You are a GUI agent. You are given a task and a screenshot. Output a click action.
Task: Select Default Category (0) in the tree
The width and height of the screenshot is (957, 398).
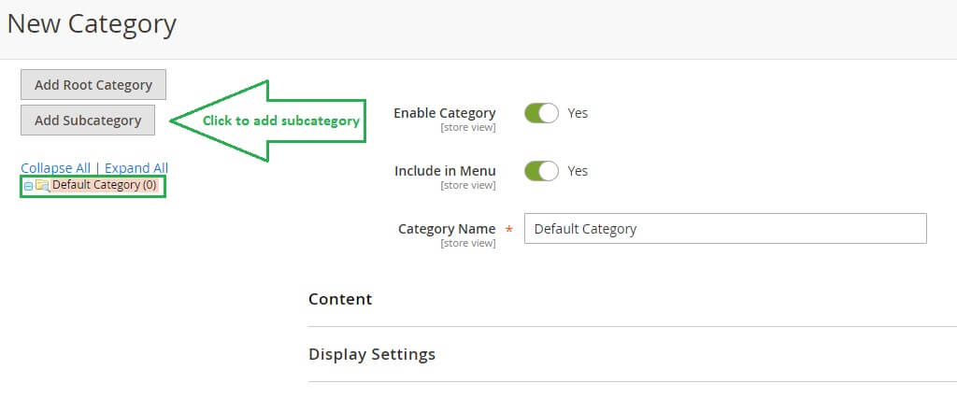(104, 185)
